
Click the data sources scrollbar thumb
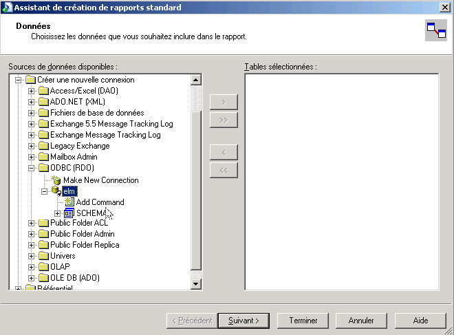click(x=196, y=191)
